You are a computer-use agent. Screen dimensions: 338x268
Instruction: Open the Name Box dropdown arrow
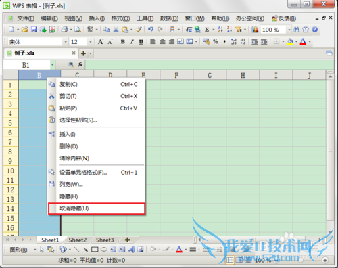click(x=52, y=65)
